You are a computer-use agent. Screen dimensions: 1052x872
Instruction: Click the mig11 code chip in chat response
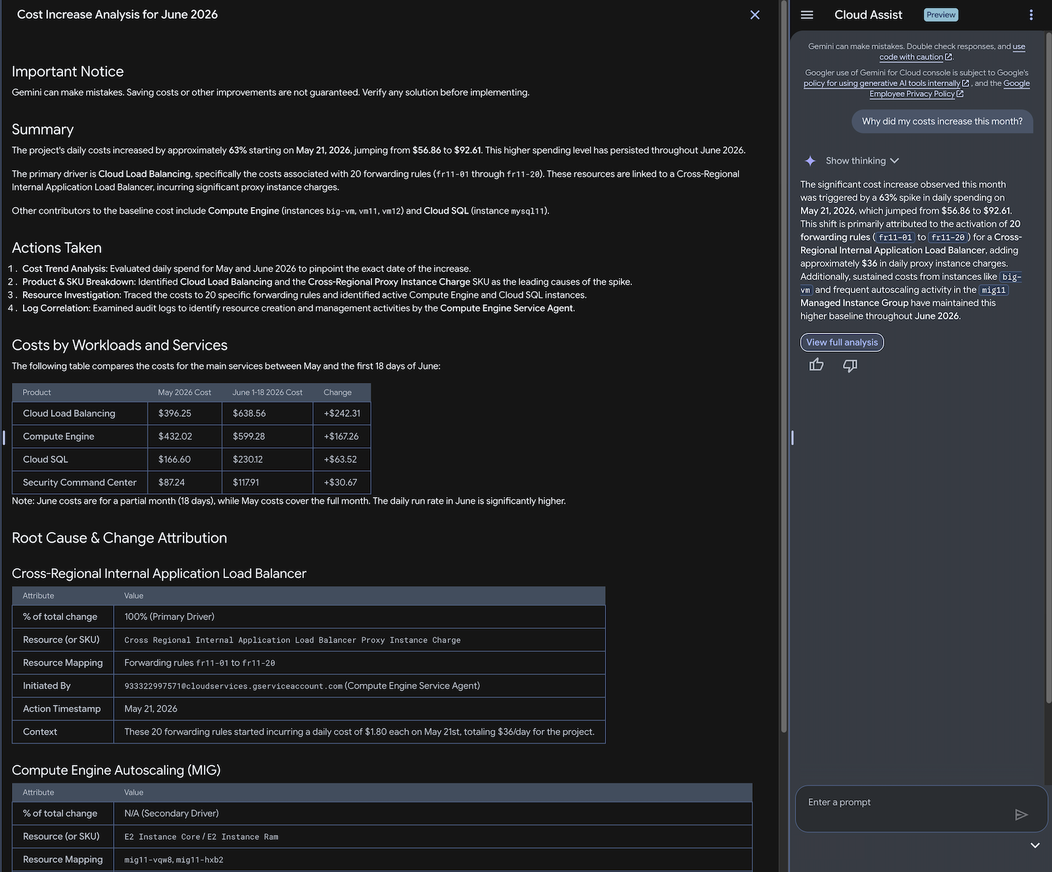(993, 290)
